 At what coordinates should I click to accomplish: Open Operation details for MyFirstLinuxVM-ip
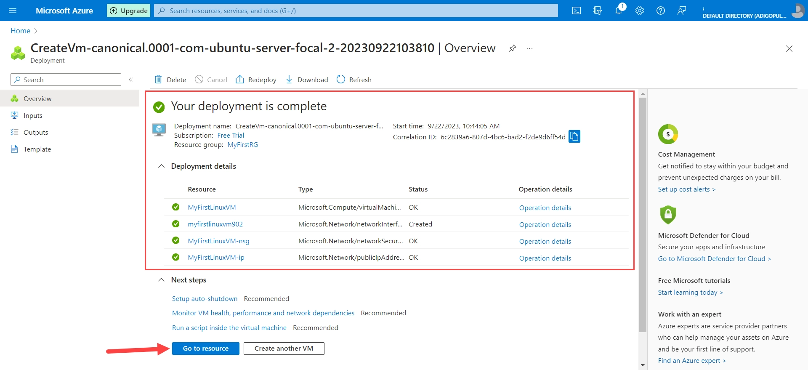point(545,258)
